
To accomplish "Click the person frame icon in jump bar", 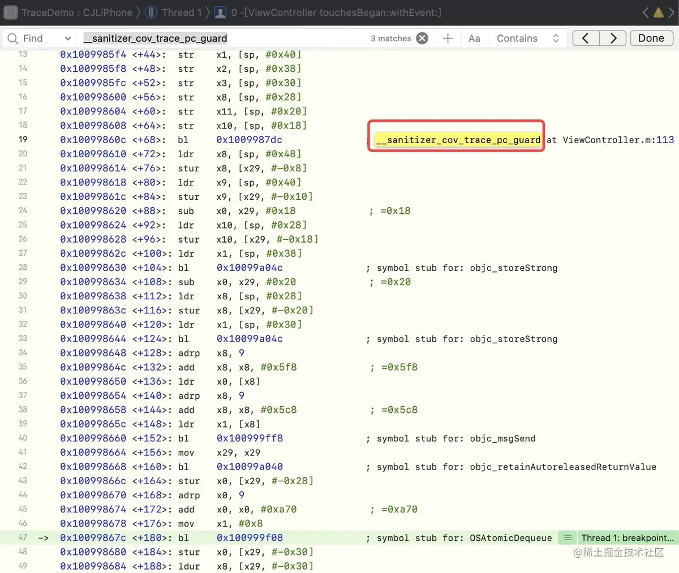I will click(x=221, y=12).
